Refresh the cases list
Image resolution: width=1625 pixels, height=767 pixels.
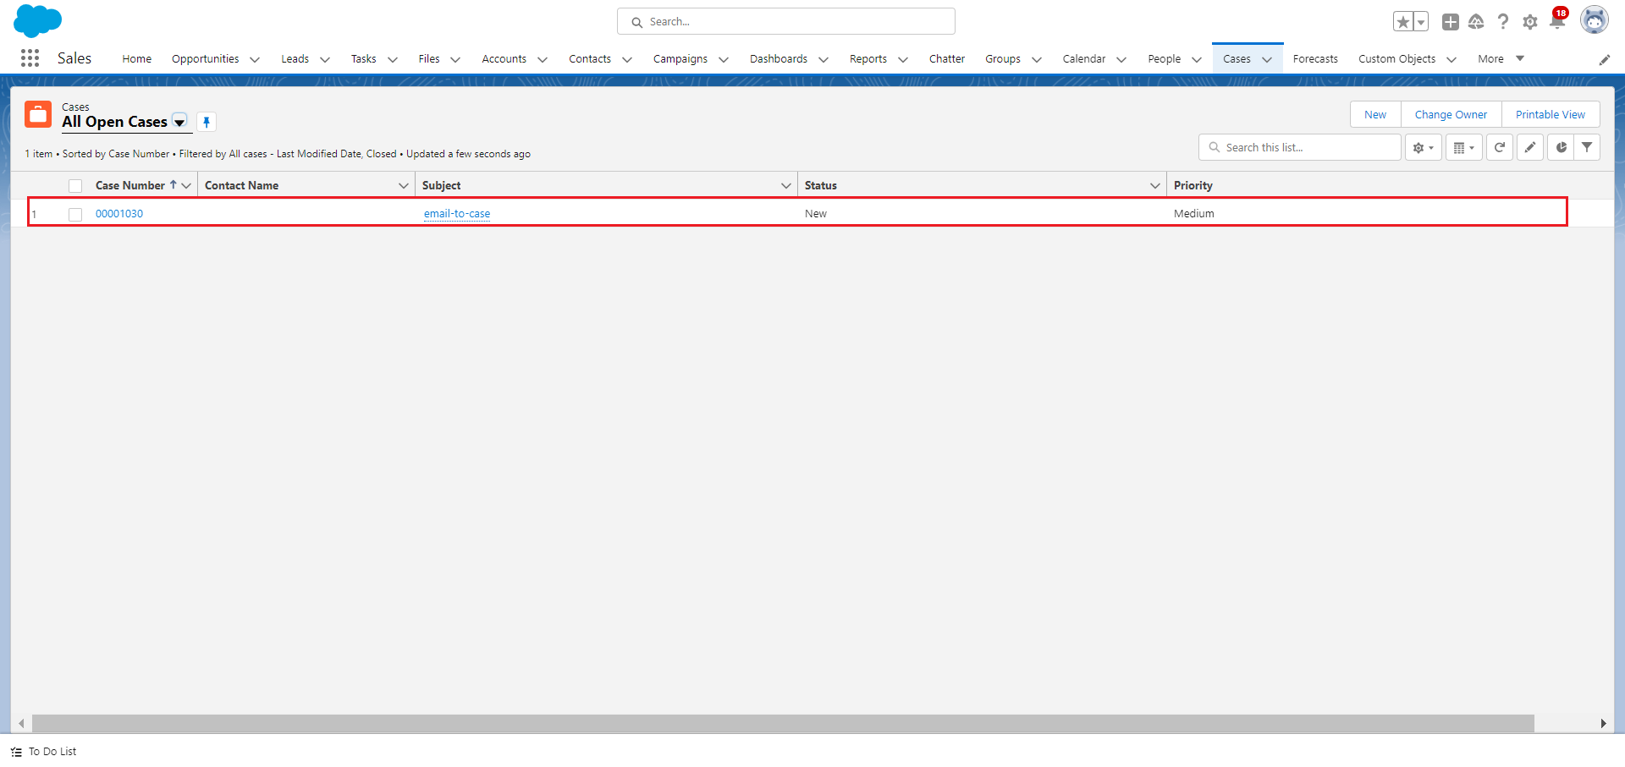tap(1499, 147)
